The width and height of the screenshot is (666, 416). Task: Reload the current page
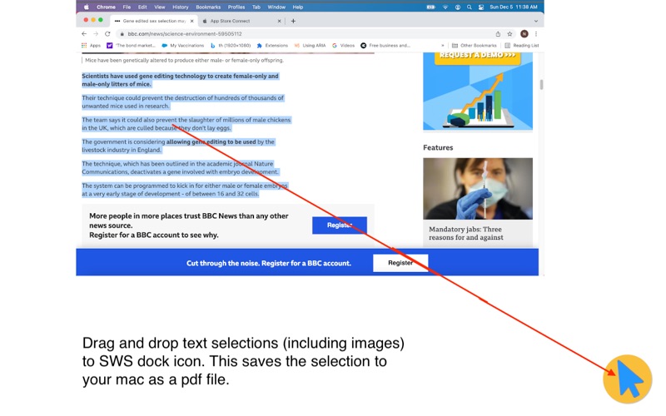pos(107,33)
